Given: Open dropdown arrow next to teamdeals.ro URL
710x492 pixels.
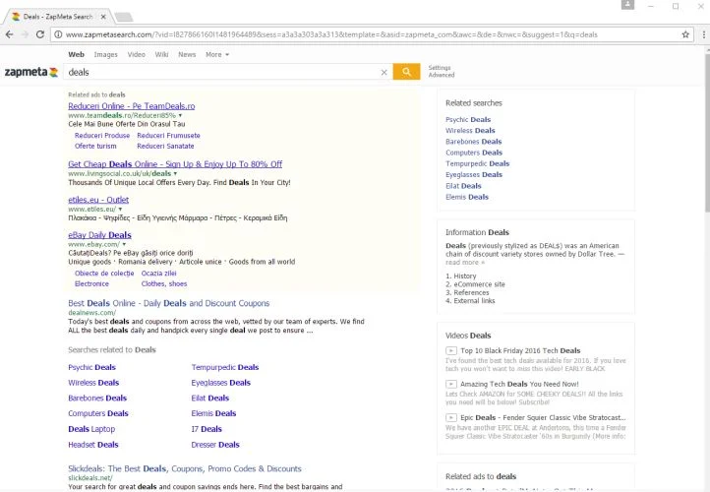Looking at the screenshot, I should tap(180, 115).
